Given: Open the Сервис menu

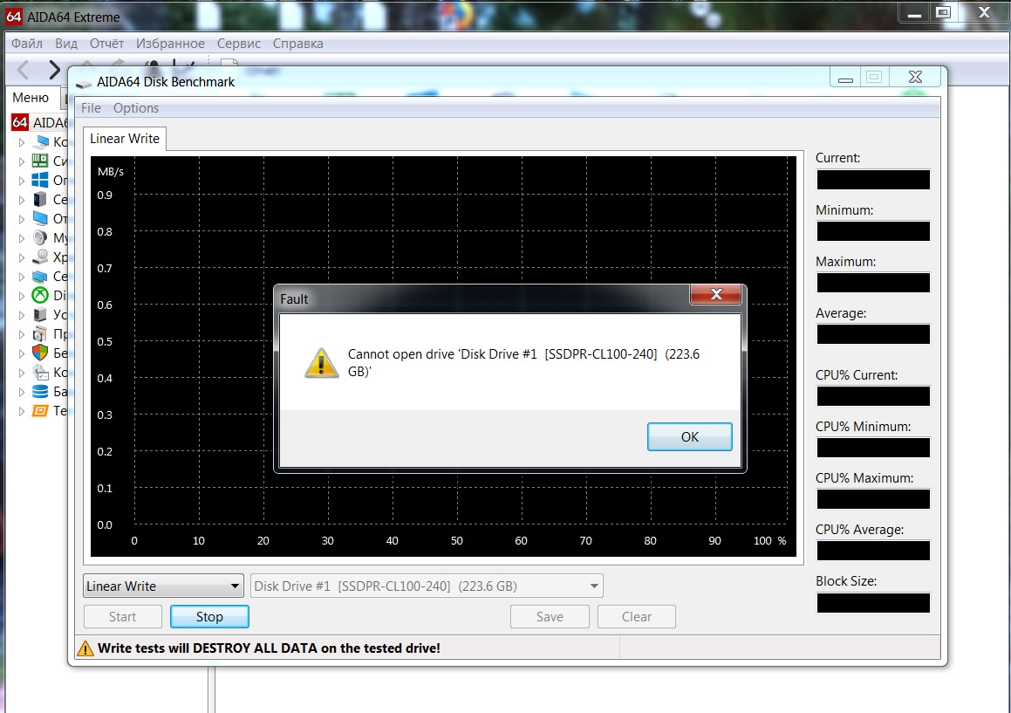Looking at the screenshot, I should coord(238,44).
